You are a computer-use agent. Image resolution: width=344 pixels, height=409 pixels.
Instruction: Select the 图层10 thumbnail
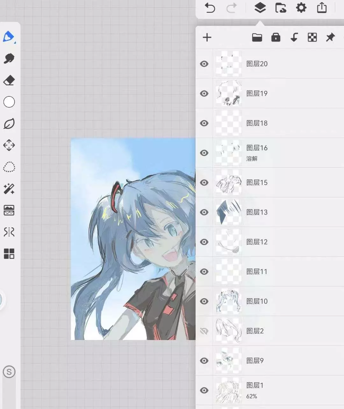coord(229,301)
